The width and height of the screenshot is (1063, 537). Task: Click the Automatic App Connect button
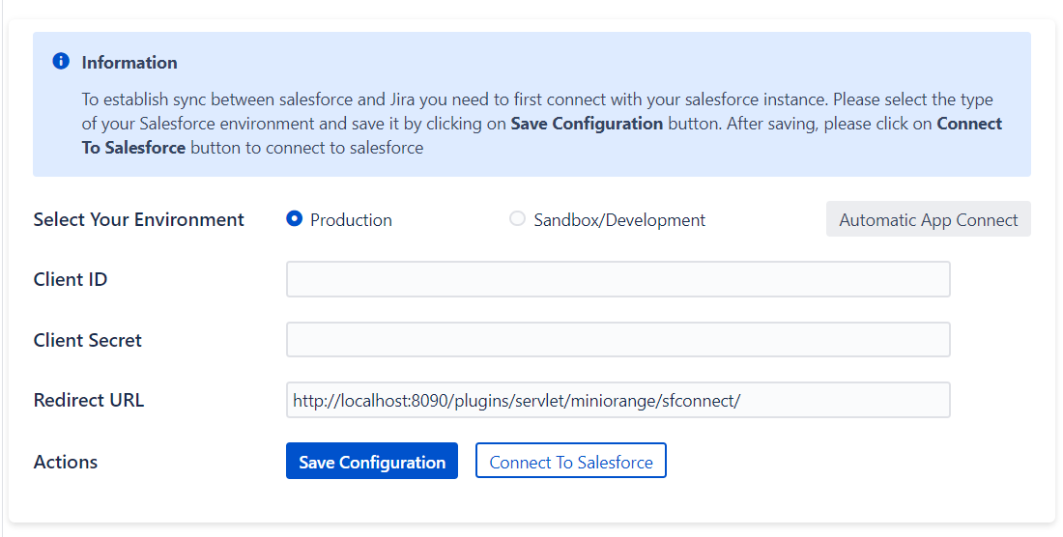928,218
